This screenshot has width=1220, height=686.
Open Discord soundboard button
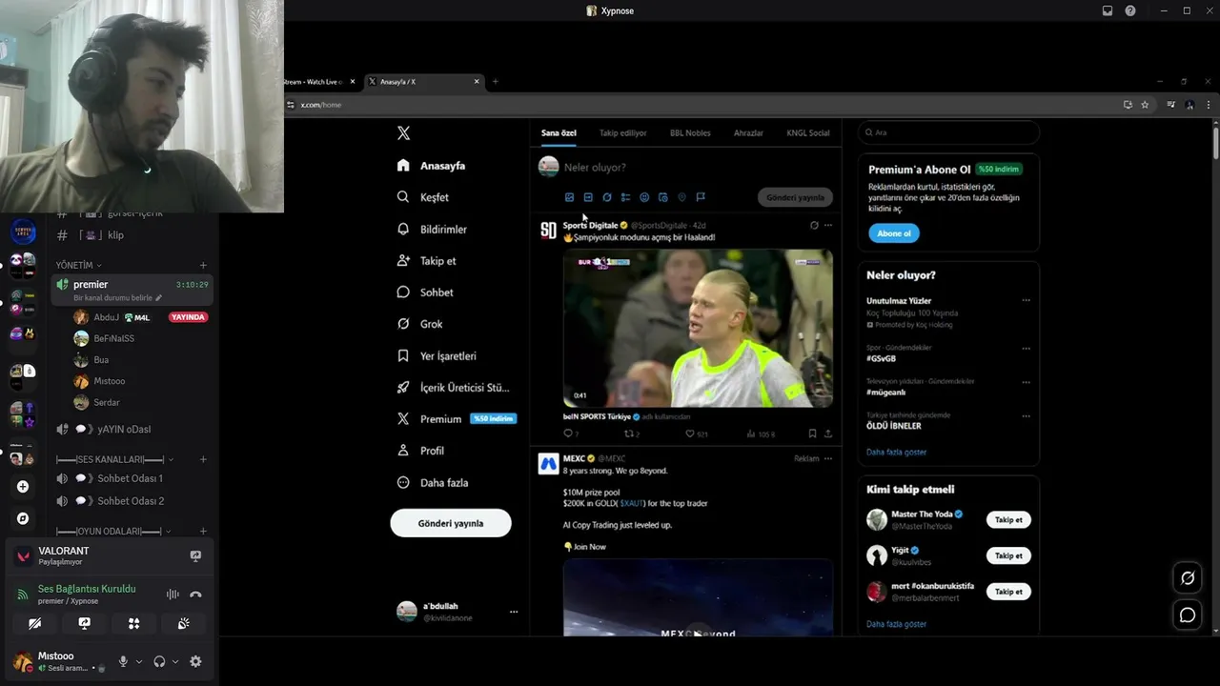pos(183,623)
